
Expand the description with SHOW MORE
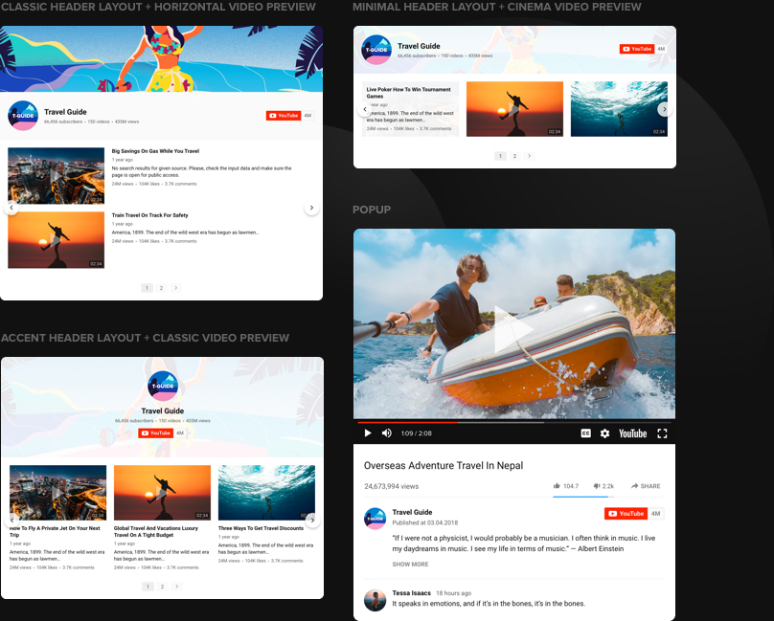coord(410,565)
